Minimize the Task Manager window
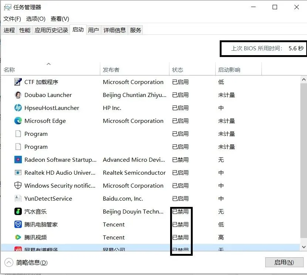 pos(253,7)
